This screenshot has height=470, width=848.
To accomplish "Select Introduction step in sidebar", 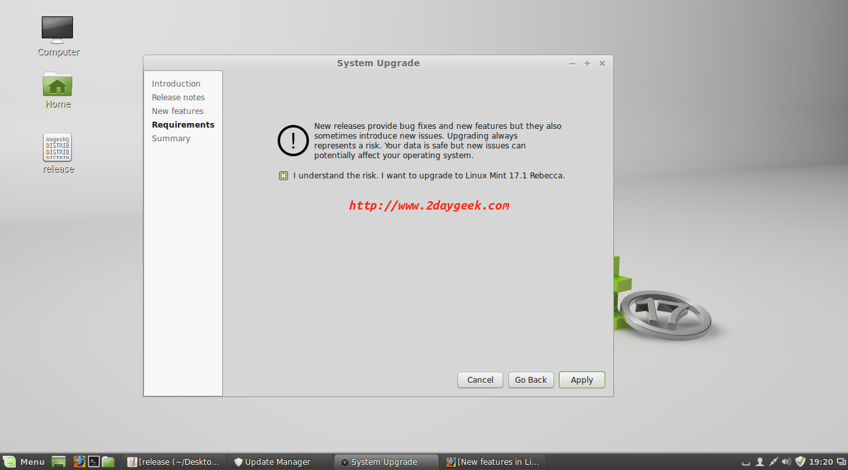I will pyautogui.click(x=176, y=83).
